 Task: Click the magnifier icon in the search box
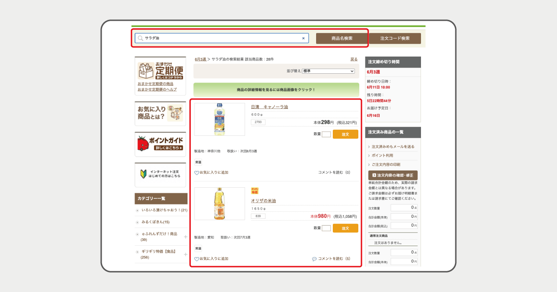click(140, 38)
